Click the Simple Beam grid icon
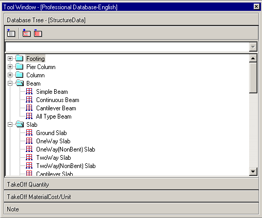 tap(29, 91)
